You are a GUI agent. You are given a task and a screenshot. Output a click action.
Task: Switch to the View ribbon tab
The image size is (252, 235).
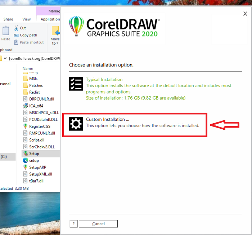(27, 19)
